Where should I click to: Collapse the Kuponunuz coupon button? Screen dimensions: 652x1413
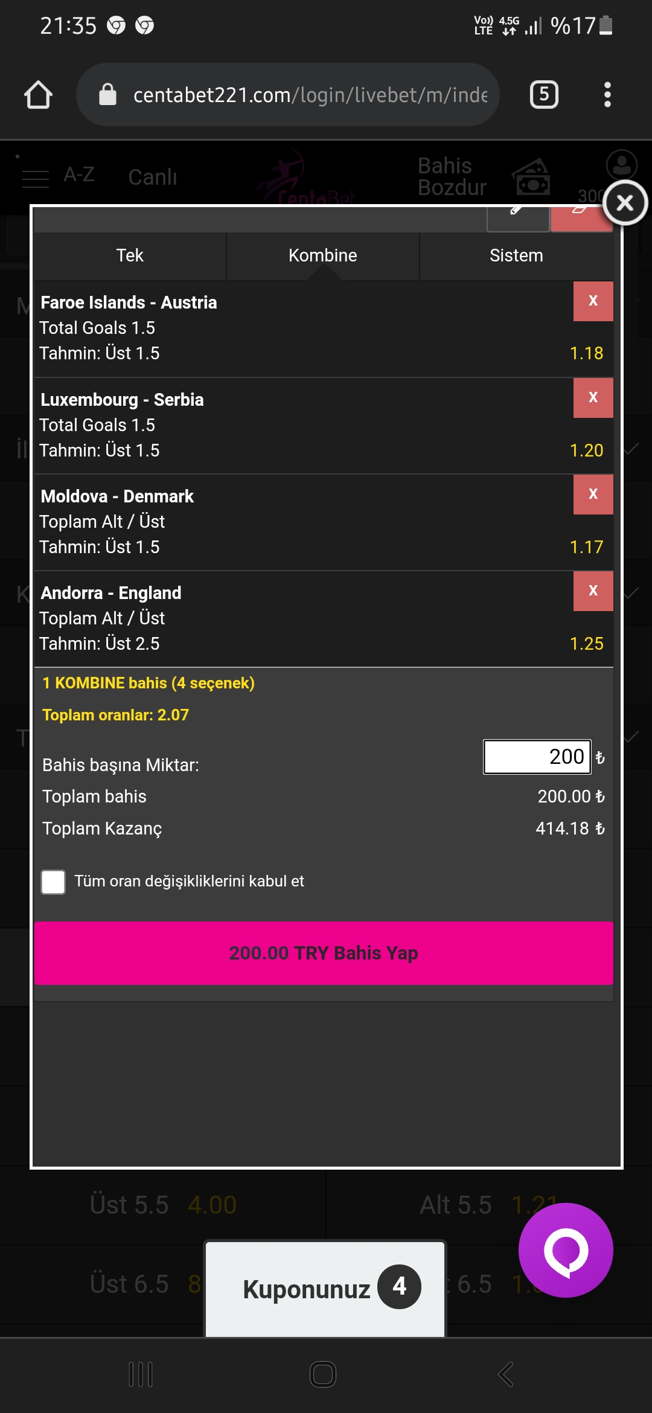tap(325, 1288)
